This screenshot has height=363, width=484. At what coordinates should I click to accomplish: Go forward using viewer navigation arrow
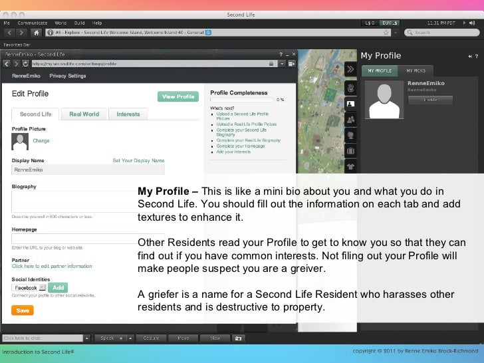(21, 33)
